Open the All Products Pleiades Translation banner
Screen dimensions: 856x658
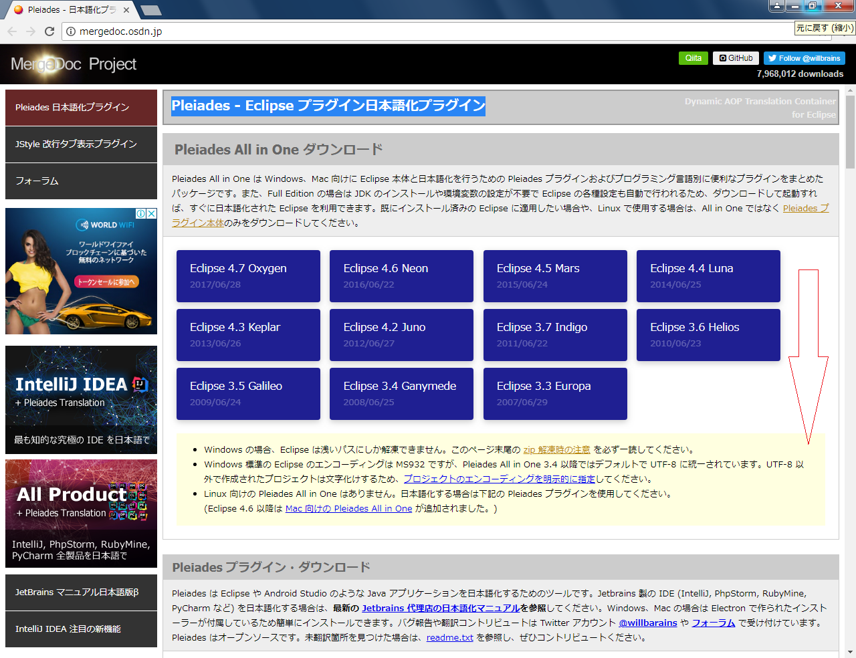click(x=81, y=514)
